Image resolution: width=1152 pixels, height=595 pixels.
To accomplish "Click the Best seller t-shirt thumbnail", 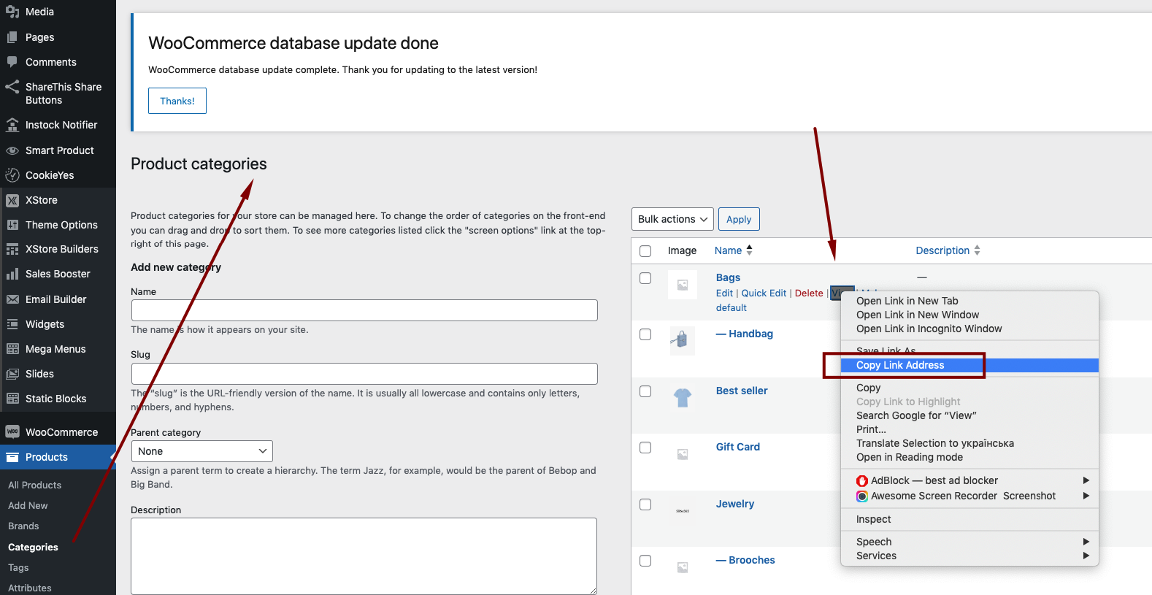I will (682, 398).
